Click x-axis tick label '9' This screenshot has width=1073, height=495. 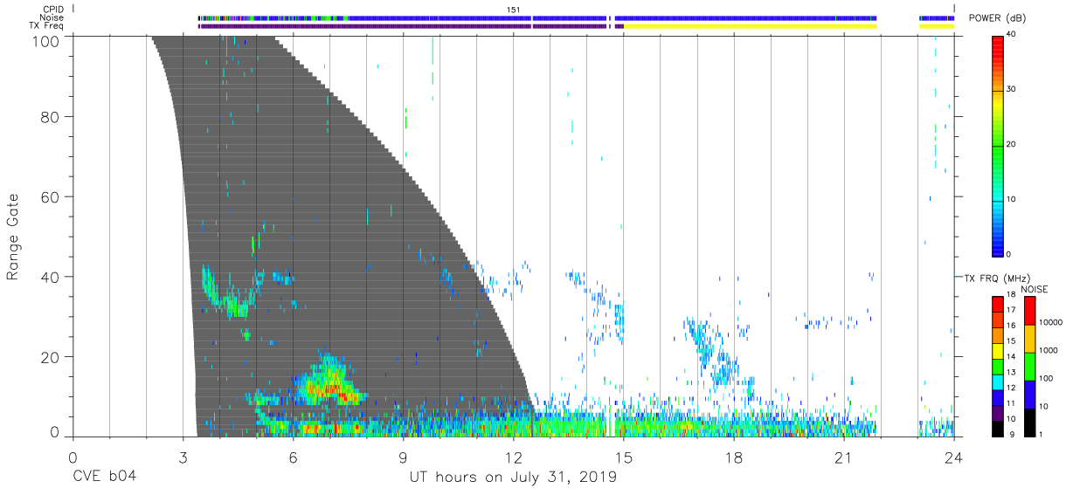[403, 456]
